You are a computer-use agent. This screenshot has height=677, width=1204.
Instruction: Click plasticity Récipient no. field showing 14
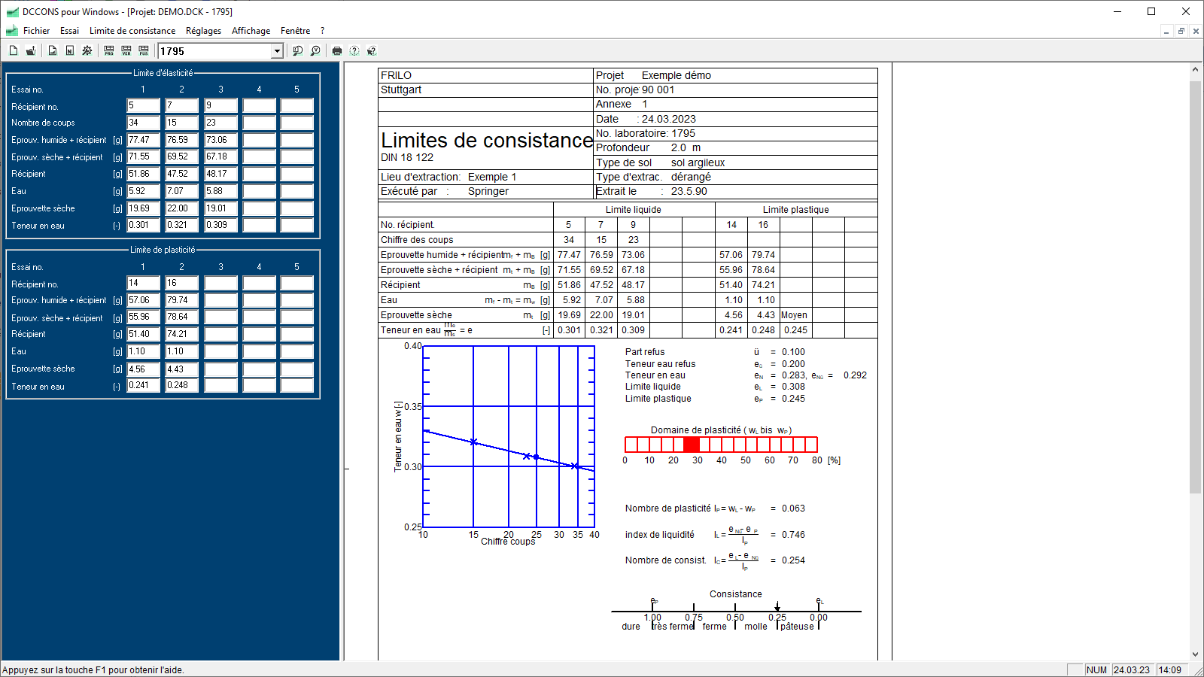143,283
